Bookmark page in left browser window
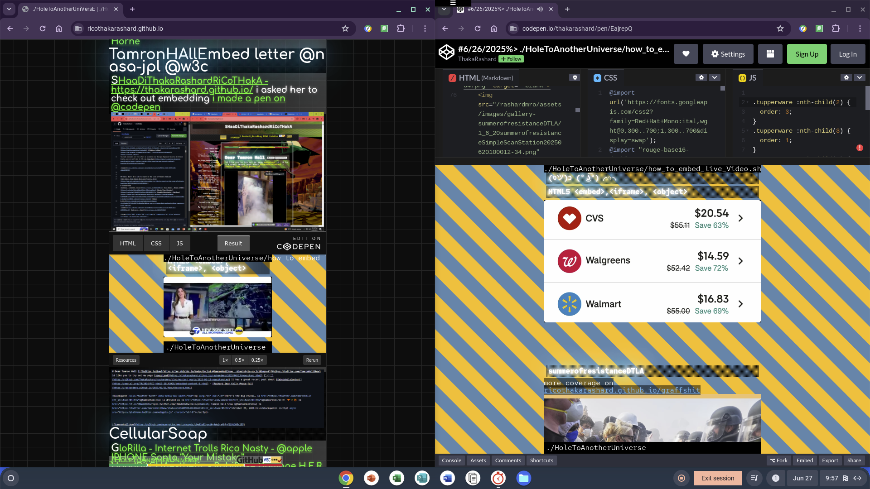The height and width of the screenshot is (489, 870). coord(345,29)
